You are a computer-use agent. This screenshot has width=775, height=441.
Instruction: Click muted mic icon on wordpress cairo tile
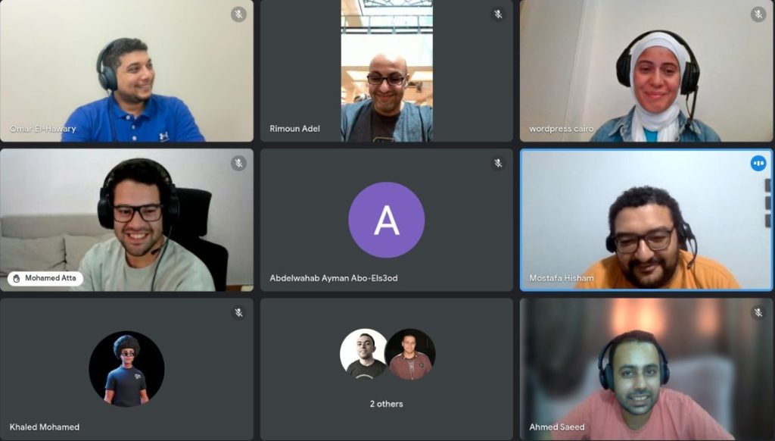pyautogui.click(x=758, y=14)
